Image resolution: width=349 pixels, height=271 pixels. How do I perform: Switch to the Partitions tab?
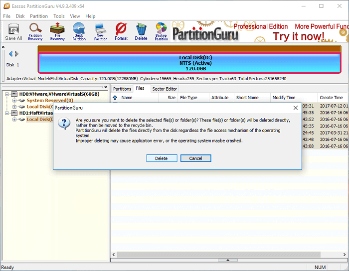click(x=122, y=89)
